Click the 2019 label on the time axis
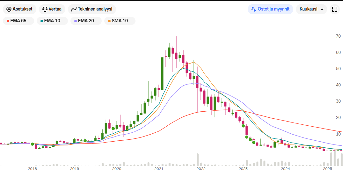Image resolution: width=343 pixels, height=170 pixels. pyautogui.click(x=74, y=168)
